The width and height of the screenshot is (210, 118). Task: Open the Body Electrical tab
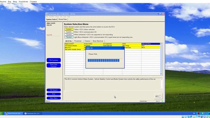pos(98,41)
